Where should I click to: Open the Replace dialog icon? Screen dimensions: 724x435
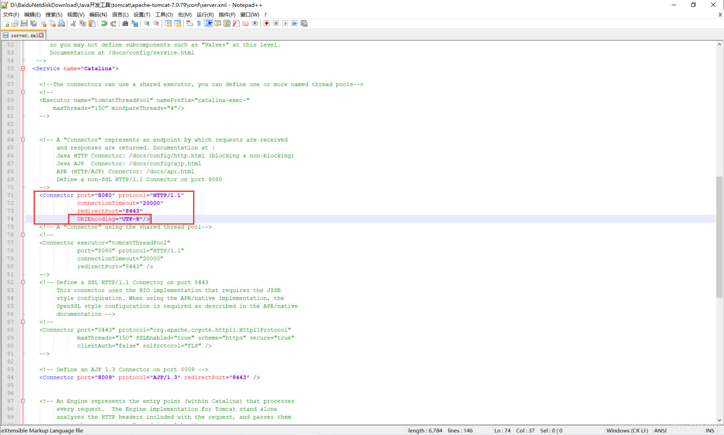[x=135, y=23]
